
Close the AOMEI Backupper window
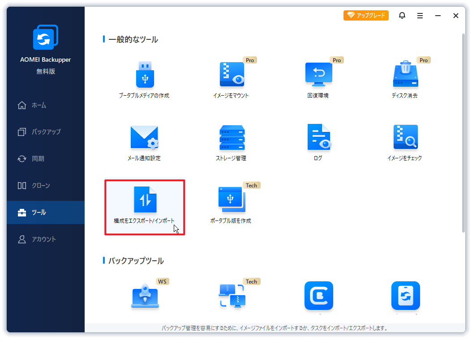click(456, 16)
